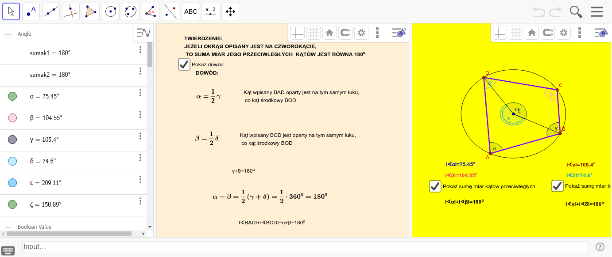This screenshot has width=612, height=257.
Task: Toggle grid in middle graphics view
Action: 313,33
